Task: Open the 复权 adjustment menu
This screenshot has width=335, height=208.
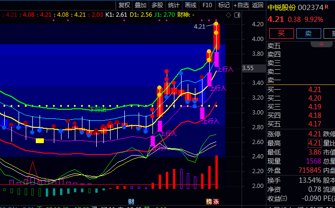Action: (124, 5)
